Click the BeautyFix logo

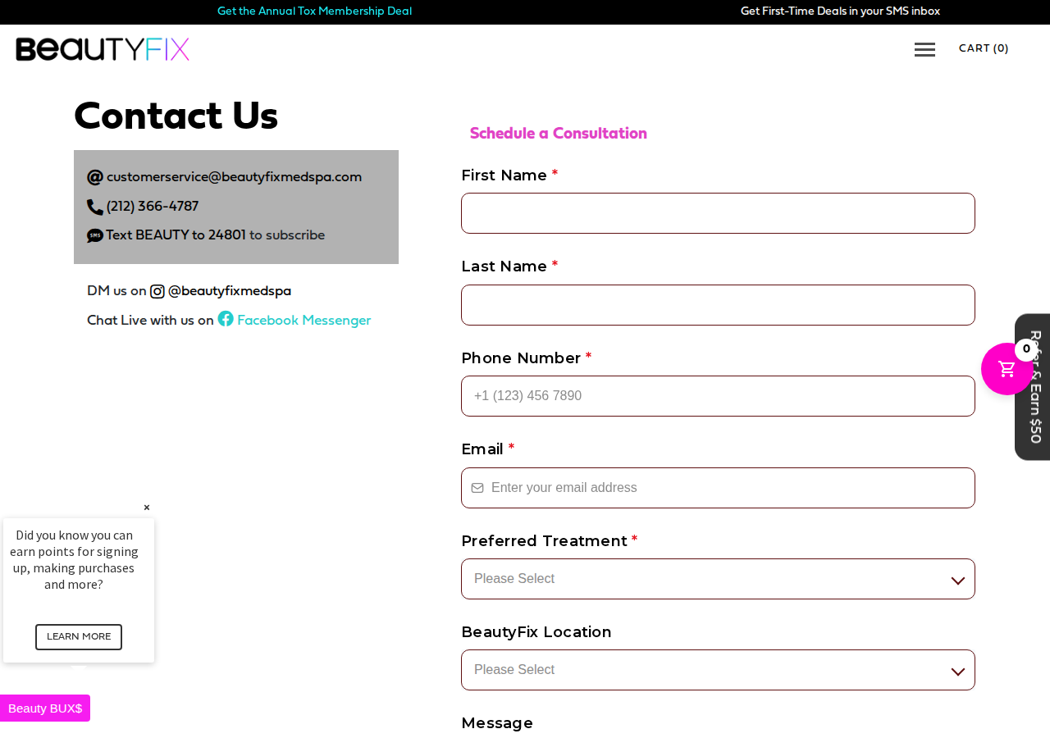click(103, 49)
